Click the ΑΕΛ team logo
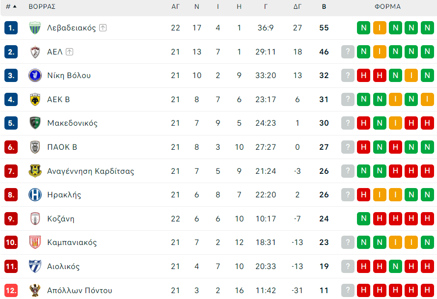437x299 pixels. tap(35, 52)
